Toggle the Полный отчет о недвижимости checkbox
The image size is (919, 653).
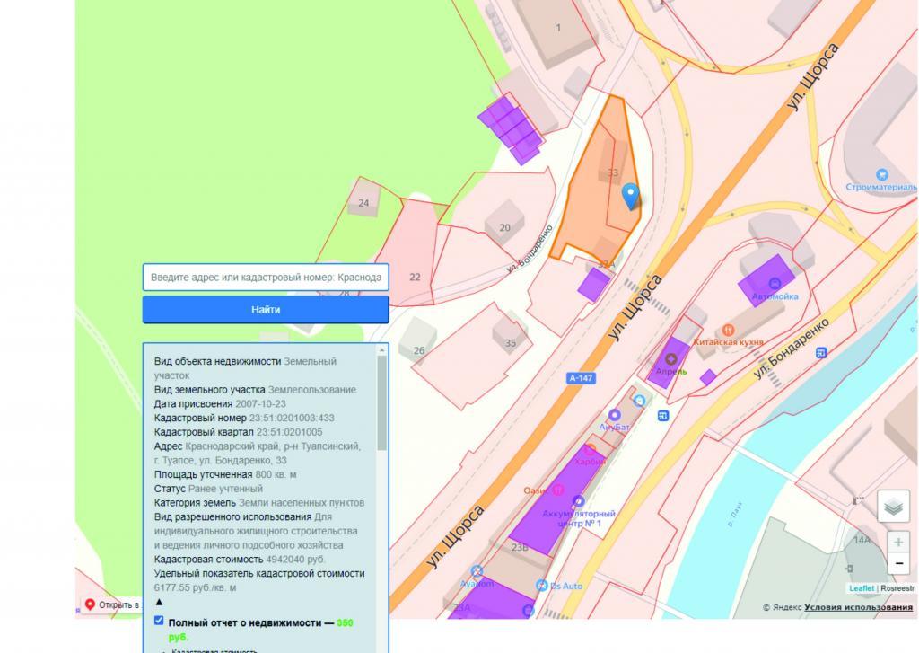[159, 621]
